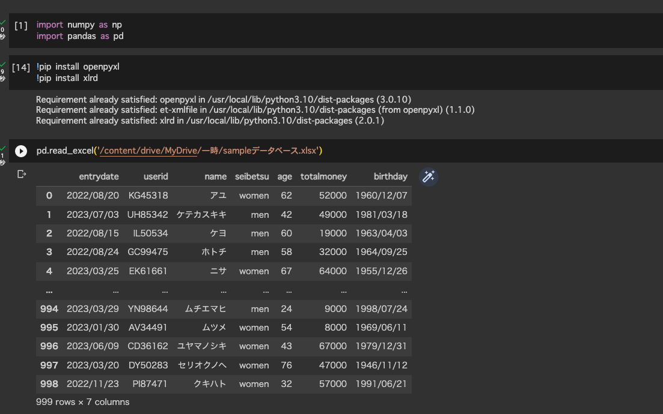Select execution count [1] of first cell
The image size is (663, 414).
[20, 25]
